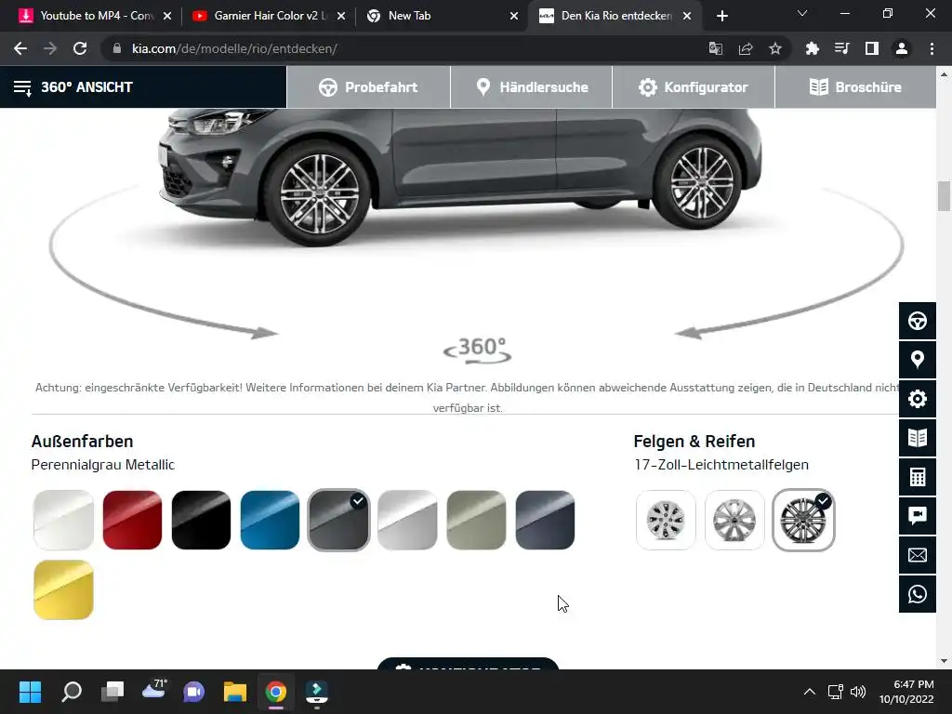Choose the olive green-grey color swatch
The image size is (952, 714).
coord(477,521)
